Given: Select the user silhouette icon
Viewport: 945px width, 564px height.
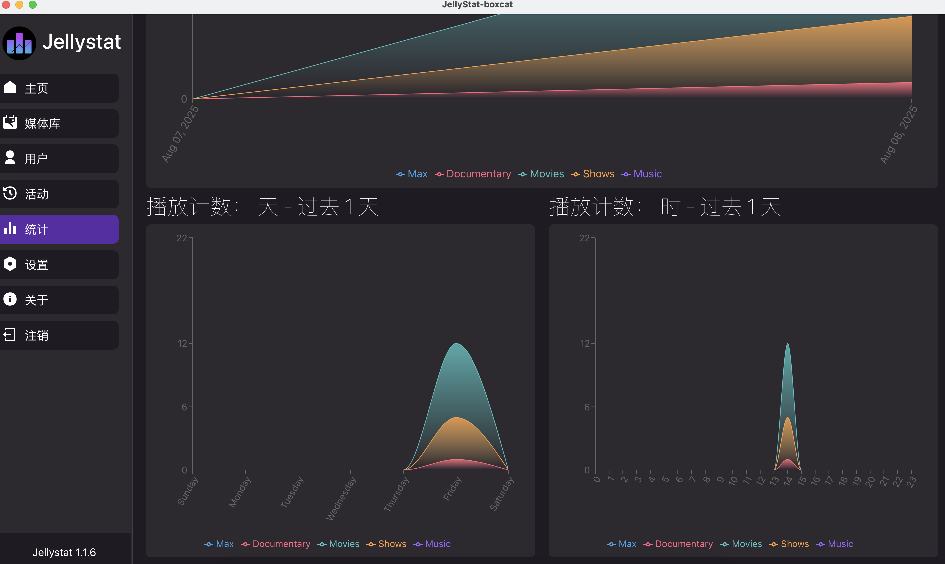Looking at the screenshot, I should tap(10, 157).
